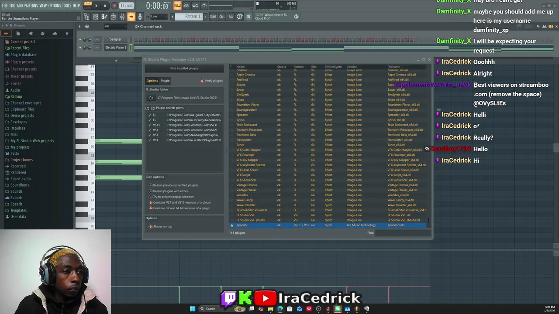The height and width of the screenshot is (314, 559).
Task: Open Microsoft Edge from the taskbar
Action: coord(280,309)
